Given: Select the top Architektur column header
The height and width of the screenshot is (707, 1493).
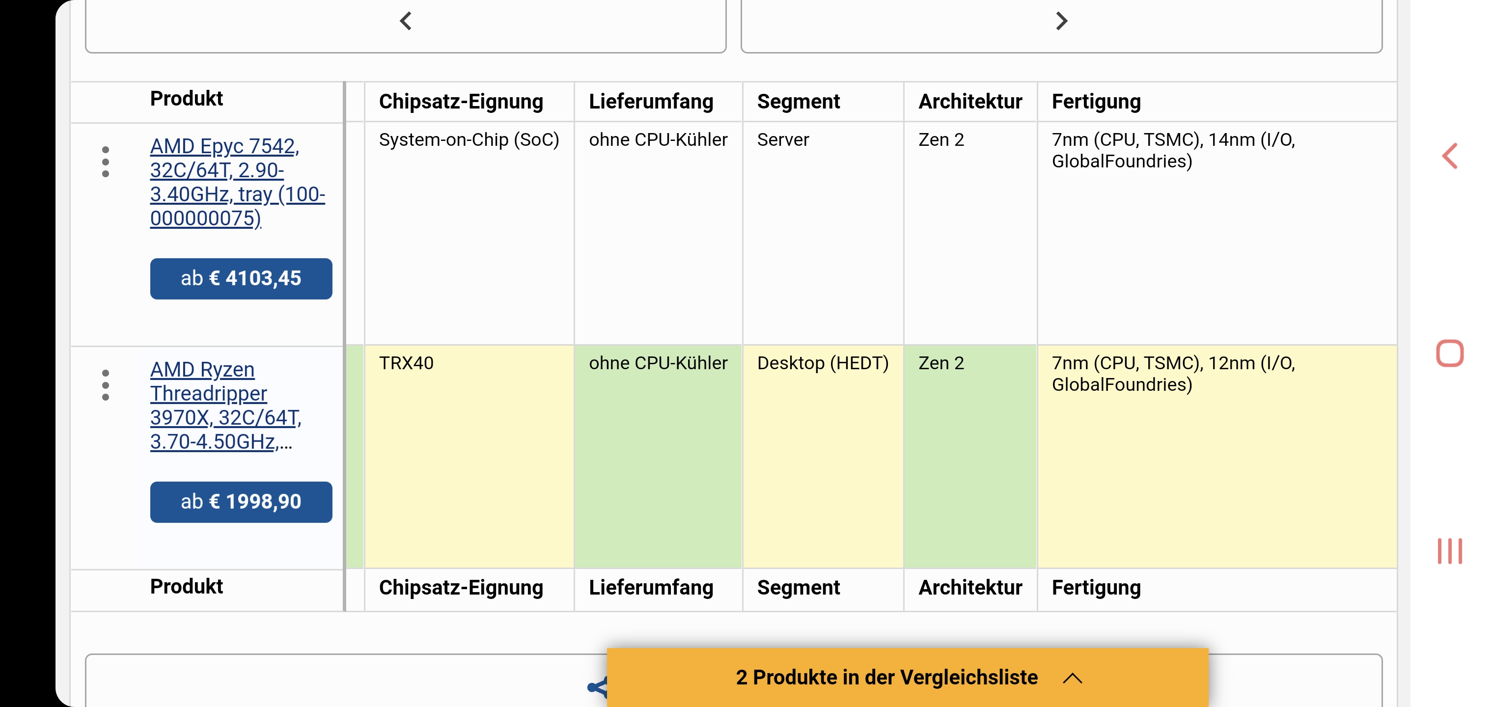Looking at the screenshot, I should (x=969, y=102).
